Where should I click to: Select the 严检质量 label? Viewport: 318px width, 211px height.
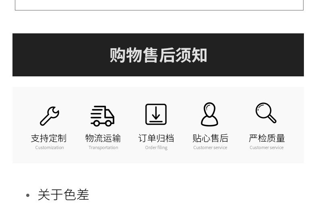[267, 138]
